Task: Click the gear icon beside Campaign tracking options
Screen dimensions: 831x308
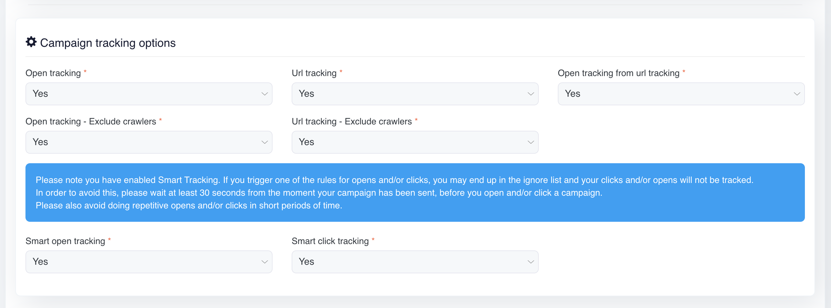Action: [x=31, y=42]
